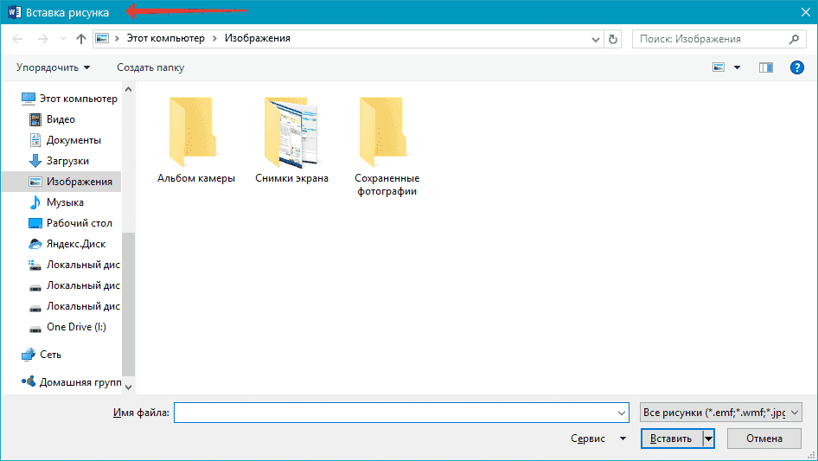
Task: Open the 'Вставить' split arrow
Action: [708, 439]
